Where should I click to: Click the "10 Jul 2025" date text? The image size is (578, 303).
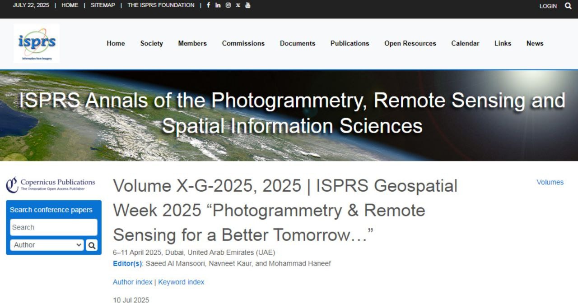pyautogui.click(x=131, y=300)
